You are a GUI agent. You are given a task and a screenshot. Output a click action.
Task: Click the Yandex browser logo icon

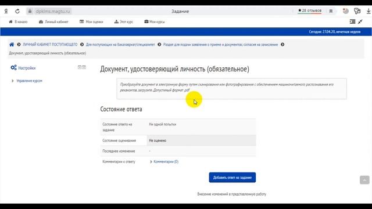point(6,11)
